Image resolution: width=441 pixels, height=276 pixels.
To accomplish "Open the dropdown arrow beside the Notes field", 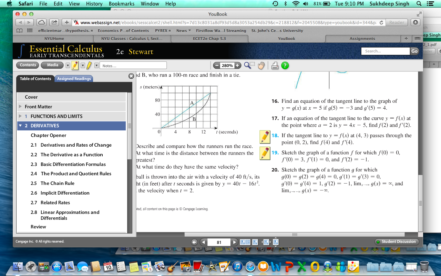I will pyautogui.click(x=96, y=65).
